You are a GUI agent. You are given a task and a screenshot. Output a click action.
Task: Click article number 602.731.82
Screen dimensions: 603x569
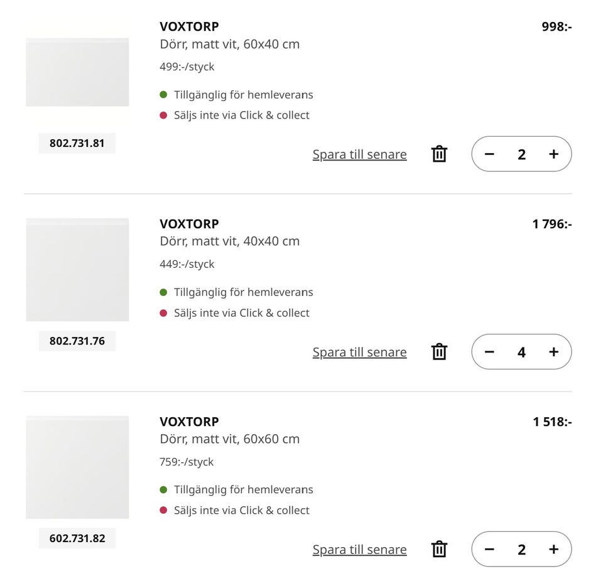coord(77,538)
